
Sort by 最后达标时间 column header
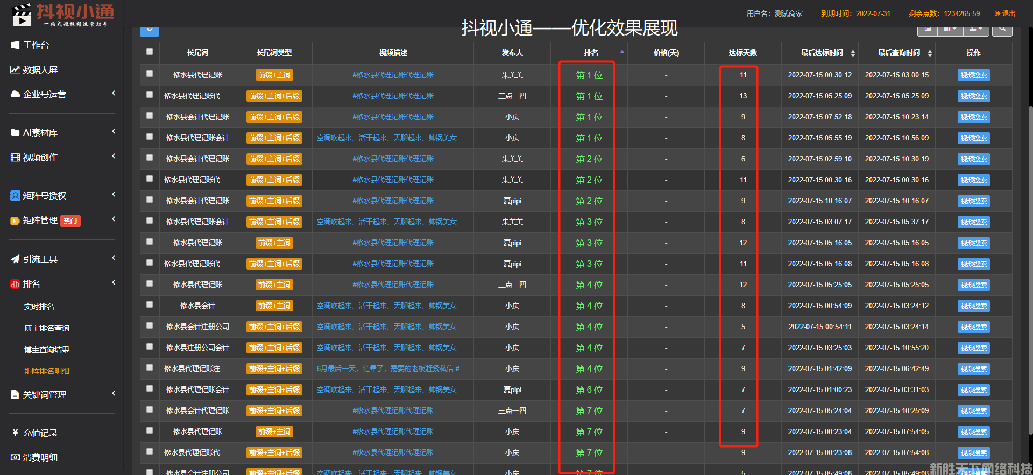point(822,53)
